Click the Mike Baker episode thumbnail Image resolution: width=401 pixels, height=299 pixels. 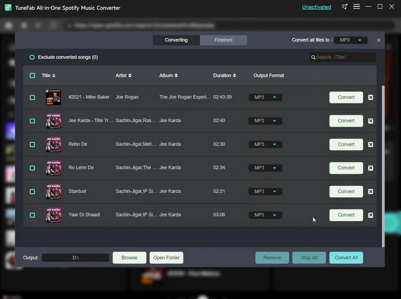(x=53, y=97)
